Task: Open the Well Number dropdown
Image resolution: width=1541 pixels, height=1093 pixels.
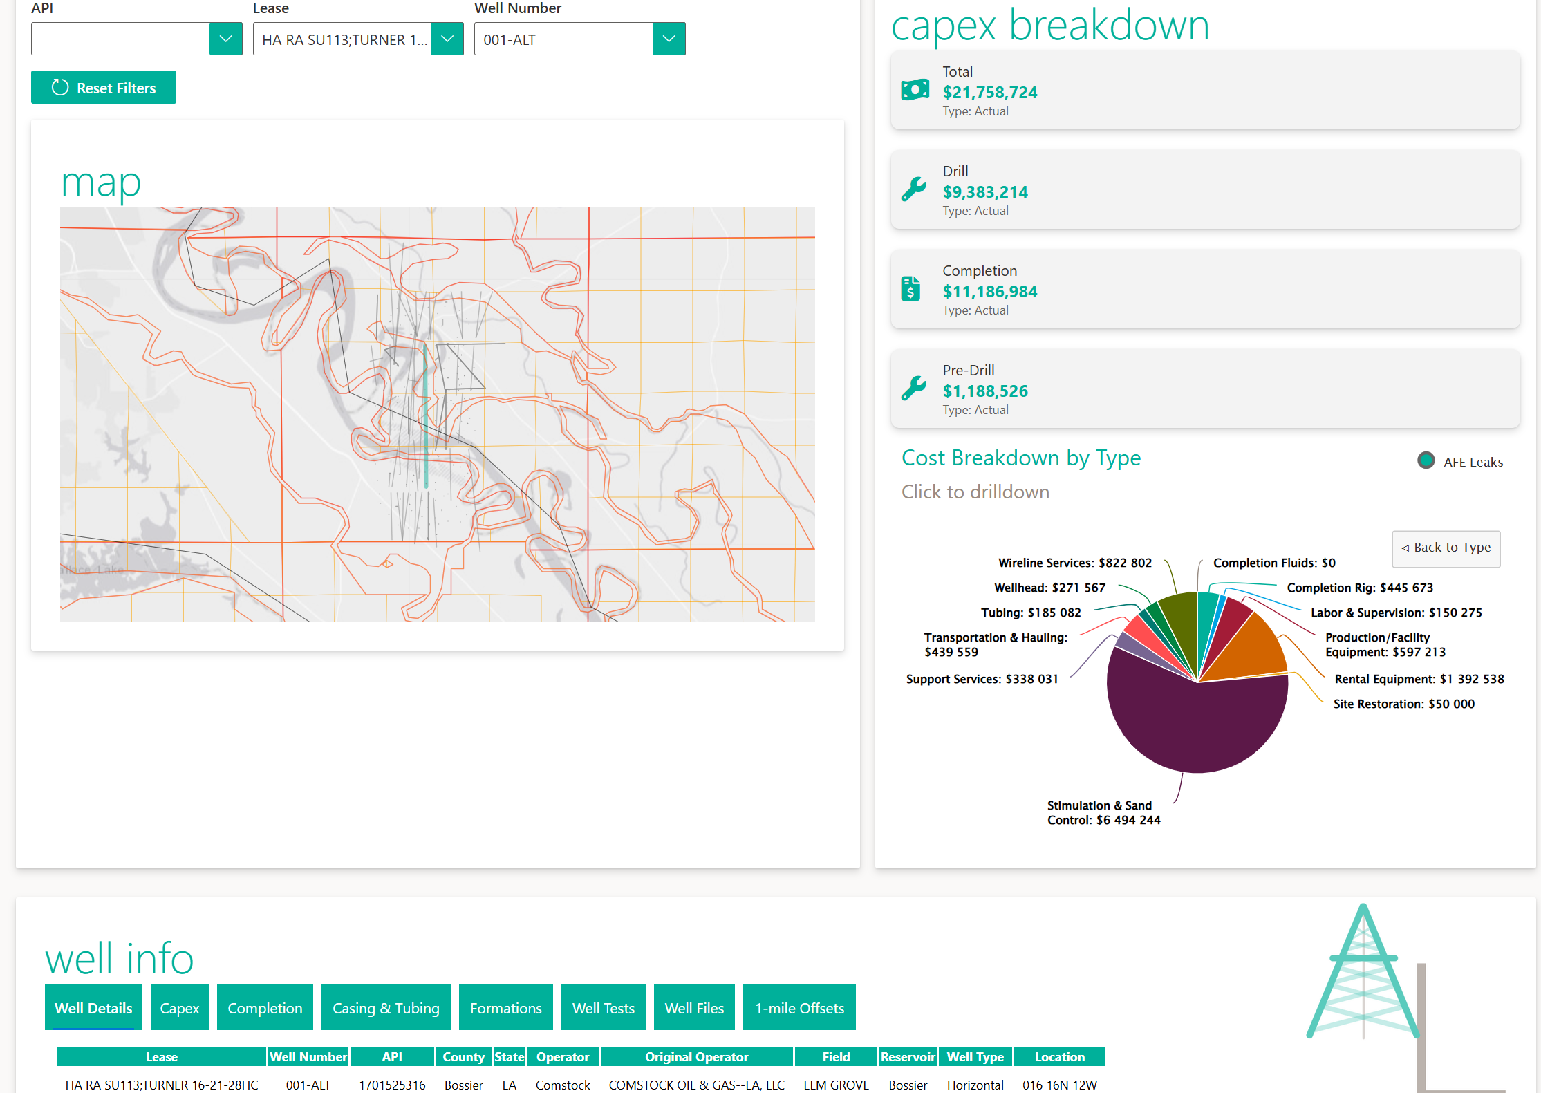Action: point(669,39)
